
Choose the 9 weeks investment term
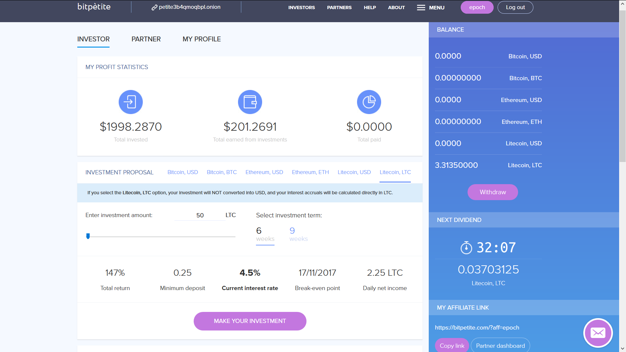tap(299, 235)
